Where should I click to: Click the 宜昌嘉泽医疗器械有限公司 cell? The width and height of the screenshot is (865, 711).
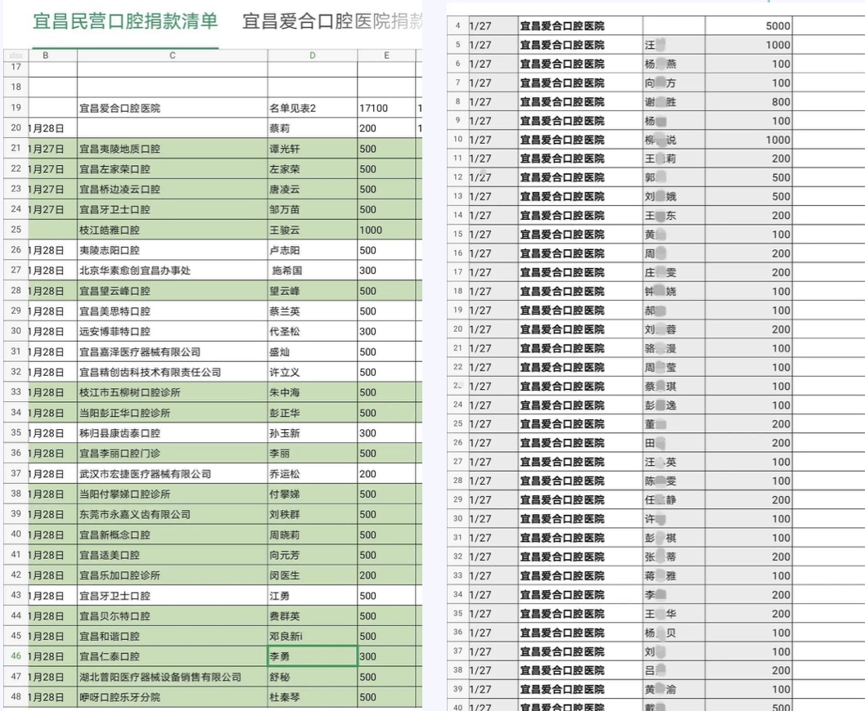tap(173, 352)
